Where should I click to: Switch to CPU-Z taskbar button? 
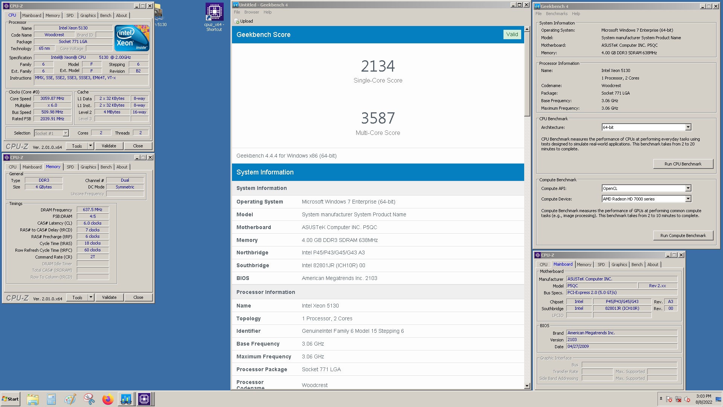coord(144,399)
